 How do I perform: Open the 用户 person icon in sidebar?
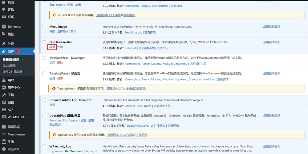tap(4, 80)
